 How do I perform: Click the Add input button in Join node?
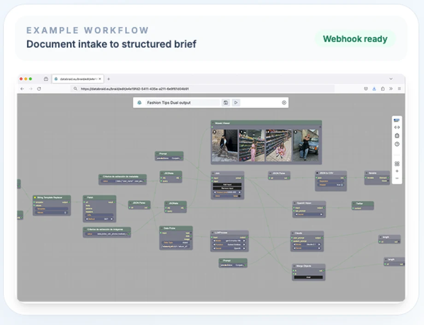[227, 185]
